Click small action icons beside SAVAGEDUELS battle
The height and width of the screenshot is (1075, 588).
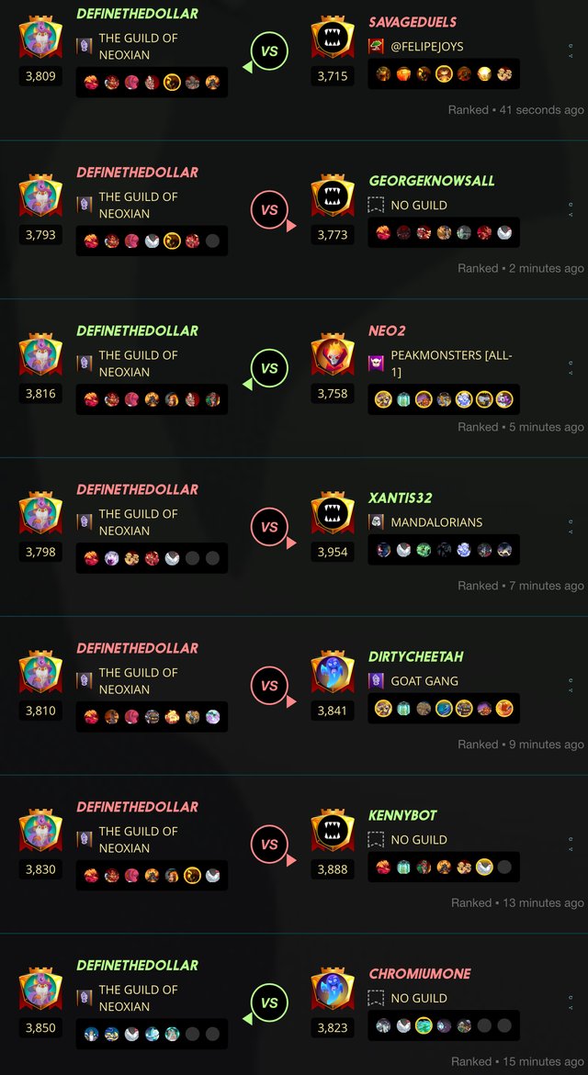(571, 51)
